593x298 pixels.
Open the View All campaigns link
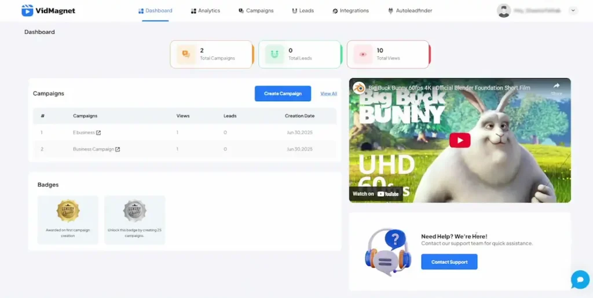[329, 94]
